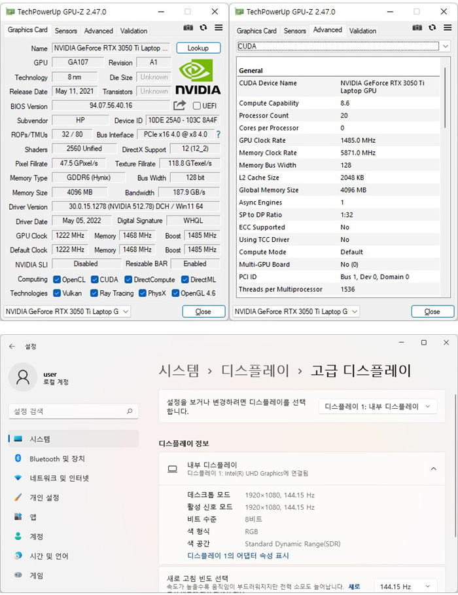Viewport: 458px width, 595px height.
Task: Take a screenshot in left GPU-Z window
Action: coord(188,28)
